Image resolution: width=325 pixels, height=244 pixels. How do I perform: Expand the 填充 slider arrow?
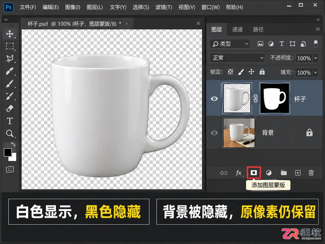tap(316, 72)
